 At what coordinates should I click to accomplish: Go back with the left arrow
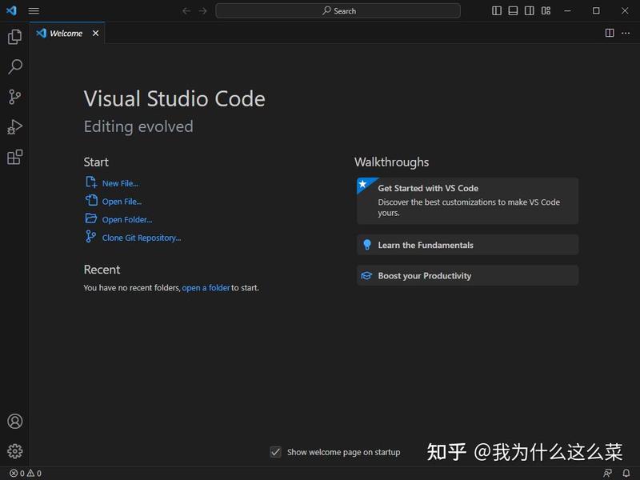(186, 11)
